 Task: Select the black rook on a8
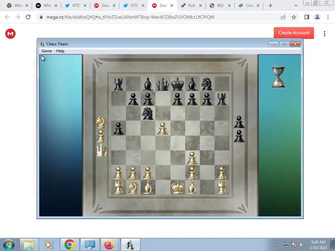pyautogui.click(x=118, y=84)
